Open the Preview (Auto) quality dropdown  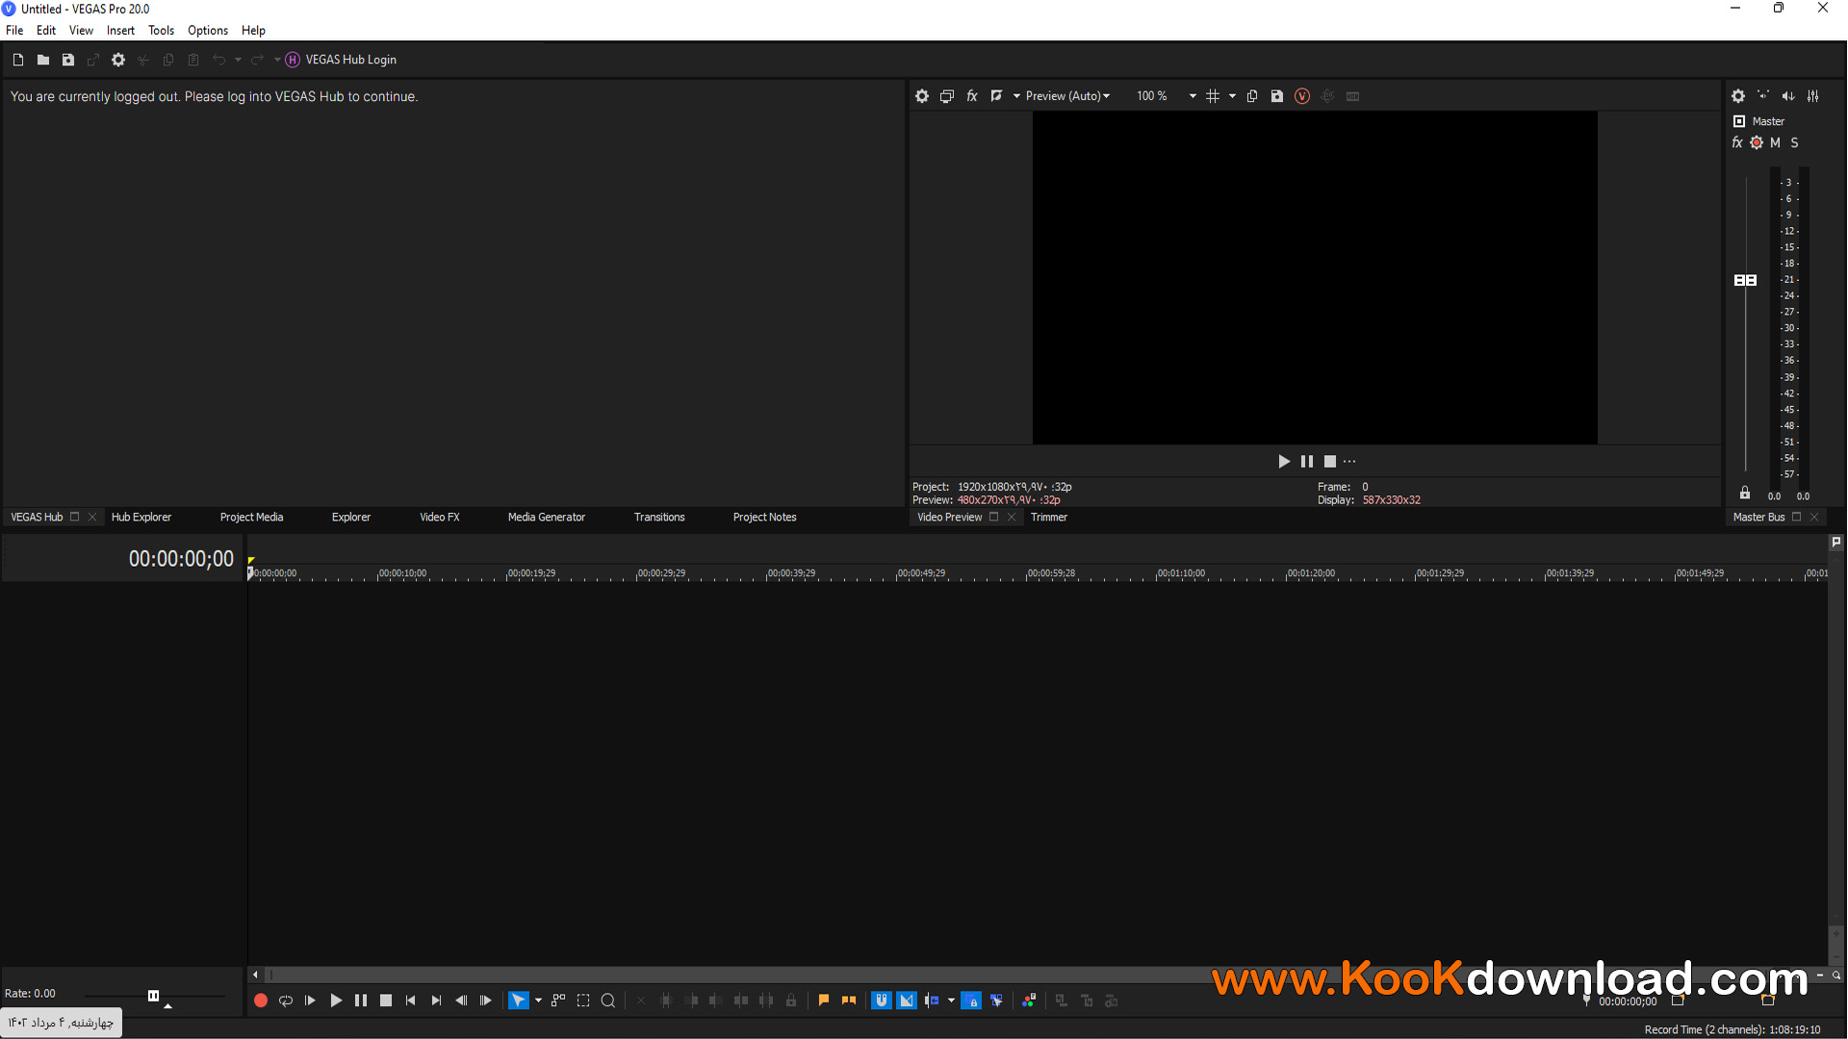point(1068,96)
